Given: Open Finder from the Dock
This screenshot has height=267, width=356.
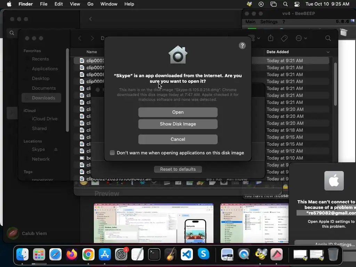Looking at the screenshot, I should pyautogui.click(x=22, y=254).
